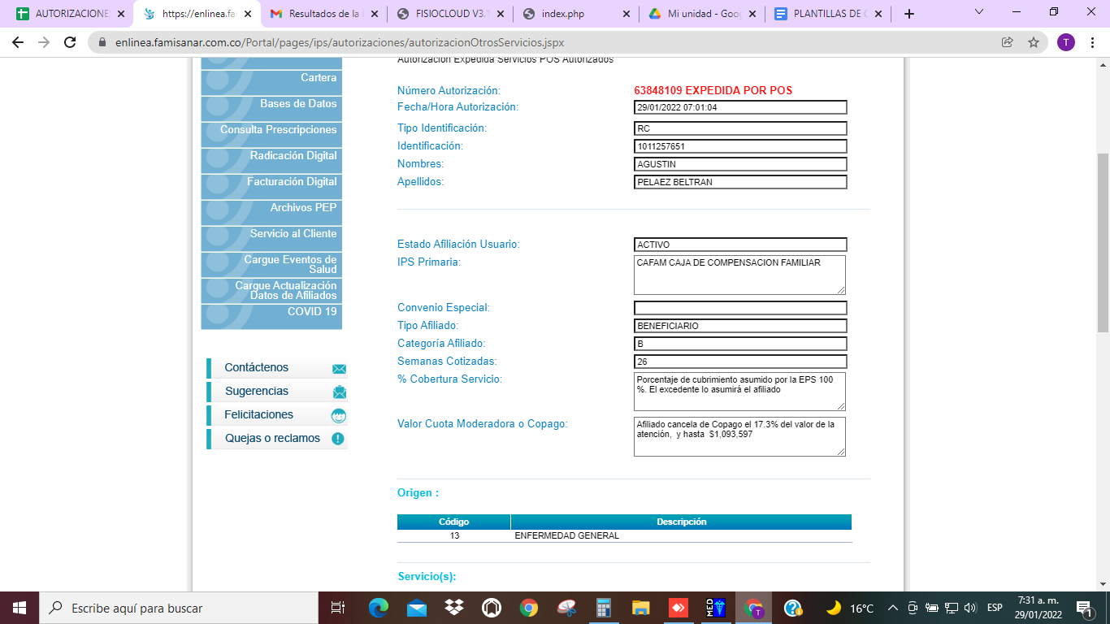Screen dimensions: 1110x624
Task: Click the Quejas o reclamos alert icon
Action: pyautogui.click(x=338, y=439)
